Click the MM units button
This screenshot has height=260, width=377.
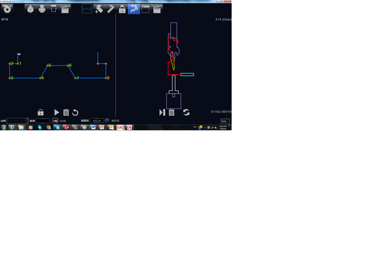pyautogui.click(x=225, y=121)
